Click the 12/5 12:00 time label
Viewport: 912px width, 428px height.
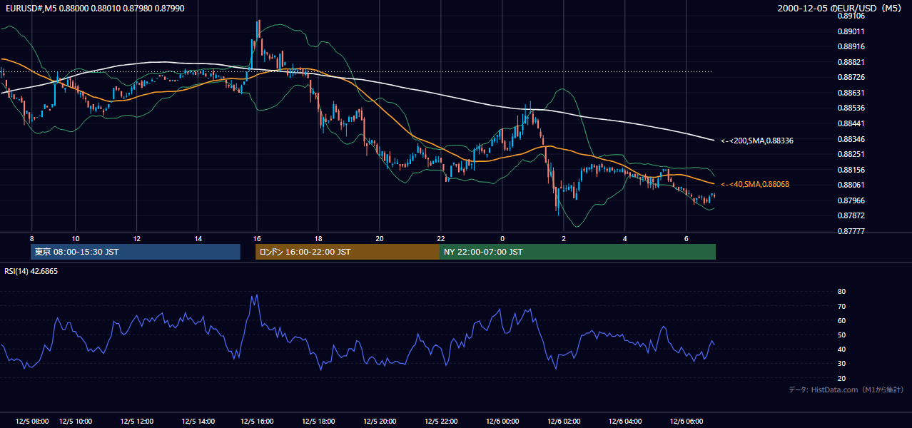136,422
